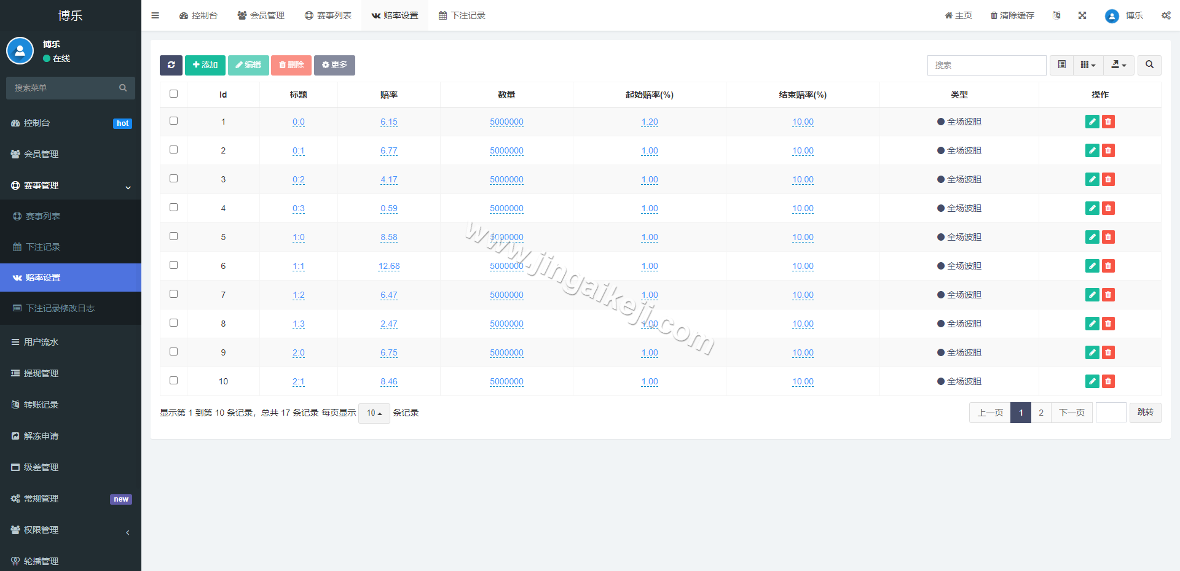Click the edit pencil icon for row 1
1180x571 pixels.
click(x=1091, y=122)
